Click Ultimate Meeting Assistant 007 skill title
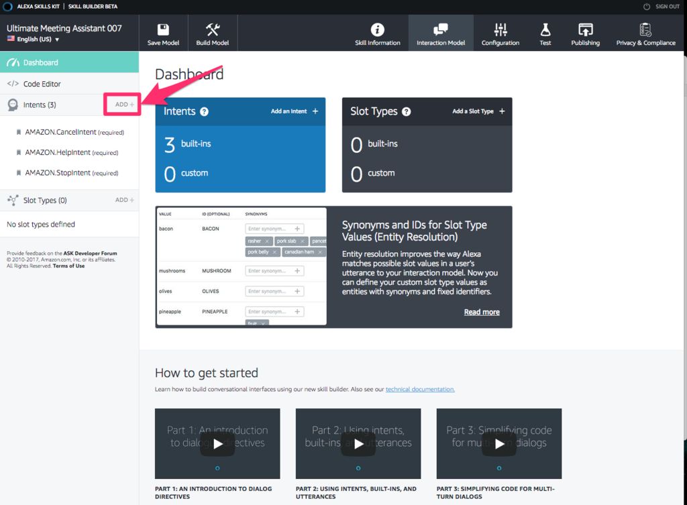This screenshot has width=687, height=505. (64, 28)
